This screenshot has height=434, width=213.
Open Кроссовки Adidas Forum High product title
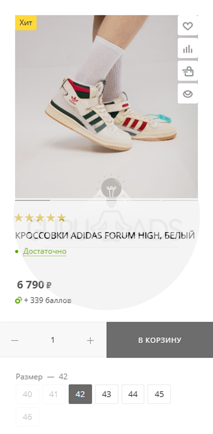click(x=105, y=235)
